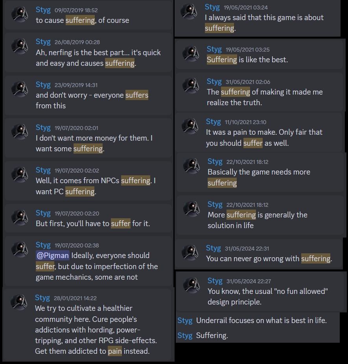348x364 pixels.
Task: Click the @Pigman mention
Action: [53, 255]
